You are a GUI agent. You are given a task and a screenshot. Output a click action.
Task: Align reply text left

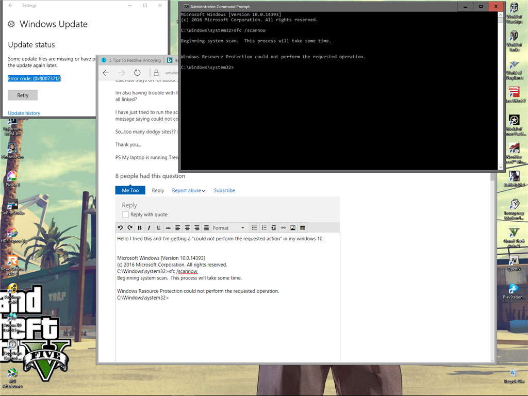tap(178, 228)
